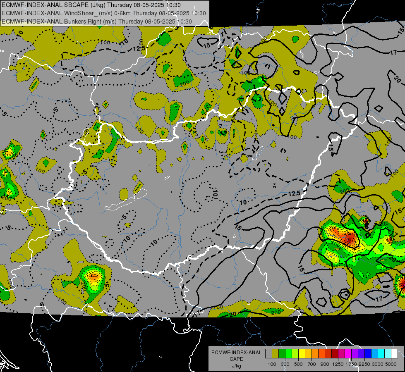Select the WindShear 0-6km title line
The height and width of the screenshot is (372, 405).
coord(104,13)
